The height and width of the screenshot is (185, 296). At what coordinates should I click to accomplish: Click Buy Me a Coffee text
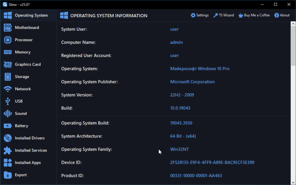coord(257,15)
